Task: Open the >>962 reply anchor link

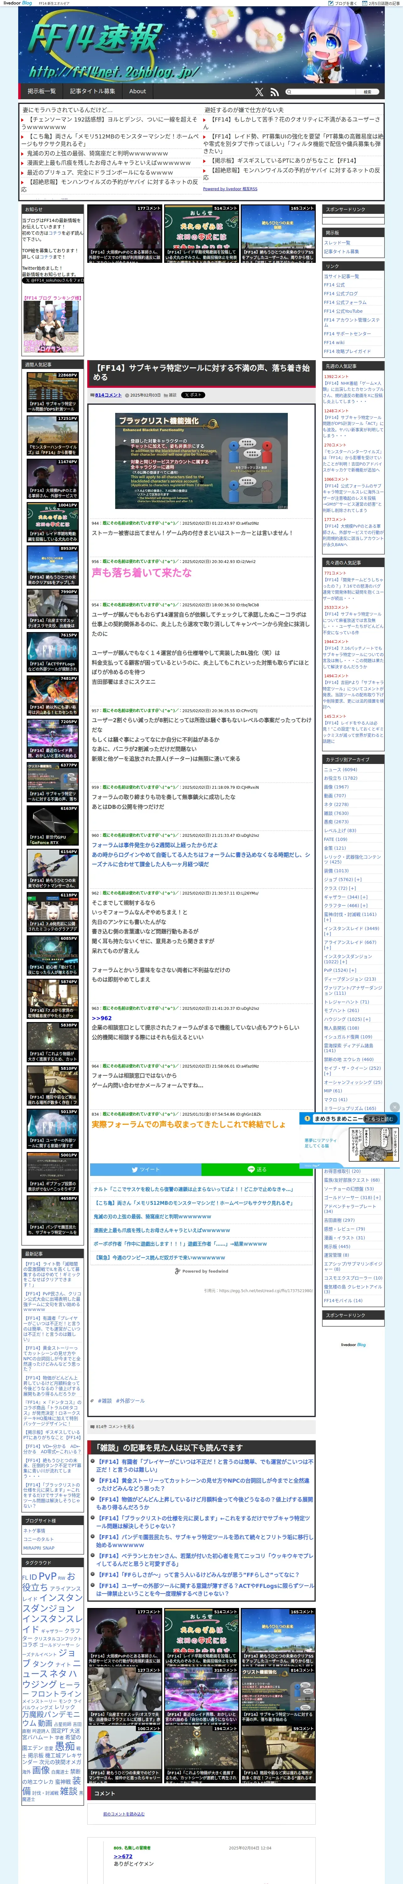Action: 102,1018
